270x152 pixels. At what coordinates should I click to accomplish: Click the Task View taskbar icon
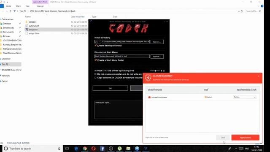67,149
